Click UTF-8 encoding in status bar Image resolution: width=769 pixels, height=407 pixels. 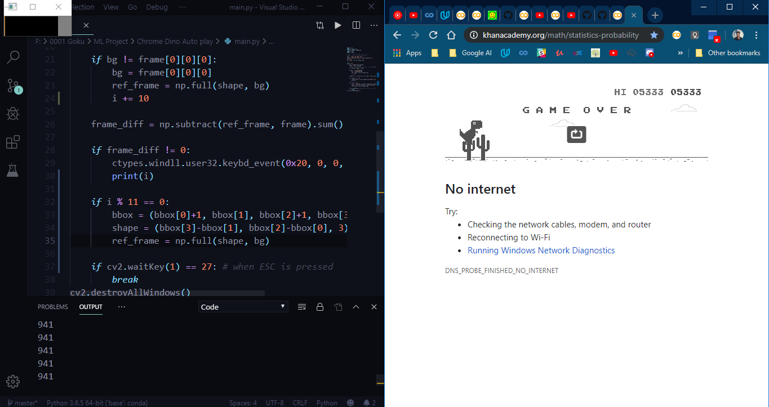click(x=275, y=402)
